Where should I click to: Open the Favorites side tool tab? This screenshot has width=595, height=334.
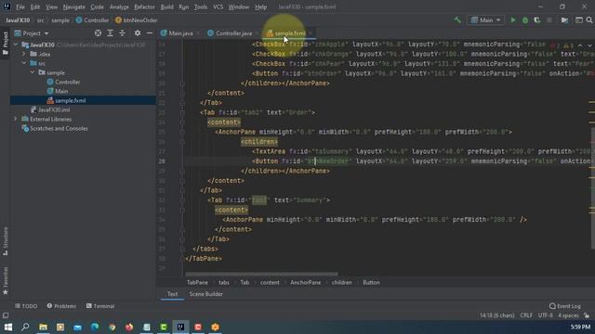click(6, 280)
